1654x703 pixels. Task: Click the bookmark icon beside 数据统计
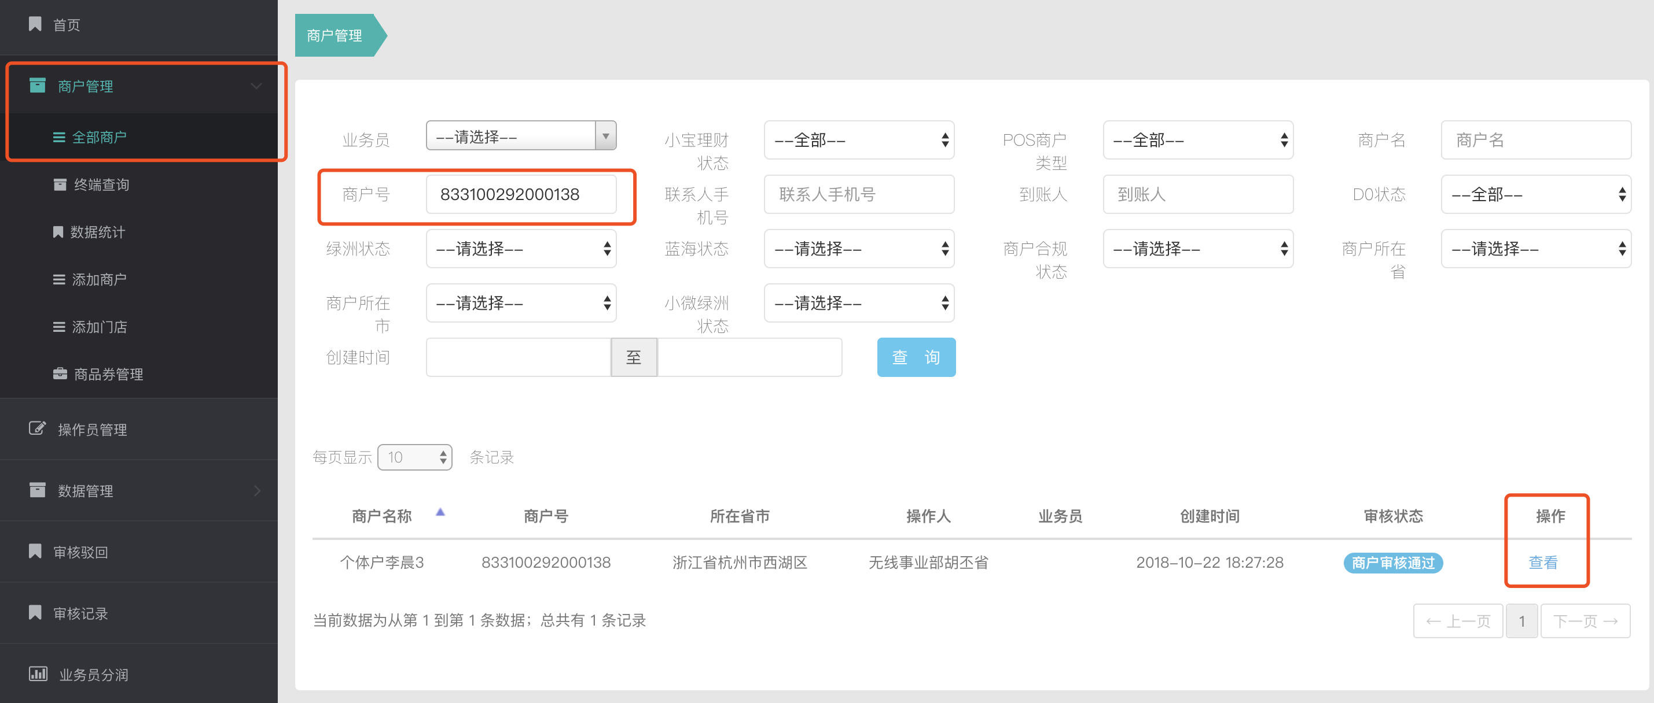click(x=58, y=232)
